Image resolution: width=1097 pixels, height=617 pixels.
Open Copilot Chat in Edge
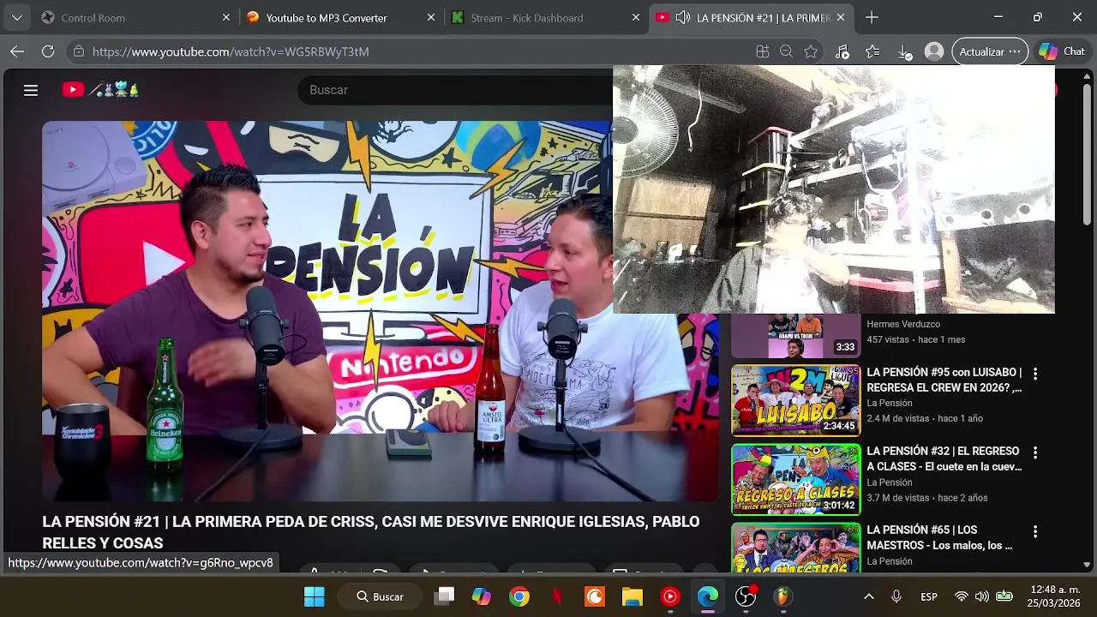pos(1062,51)
